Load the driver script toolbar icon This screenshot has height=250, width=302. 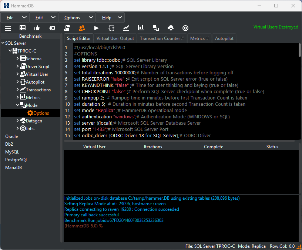[x=67, y=28]
